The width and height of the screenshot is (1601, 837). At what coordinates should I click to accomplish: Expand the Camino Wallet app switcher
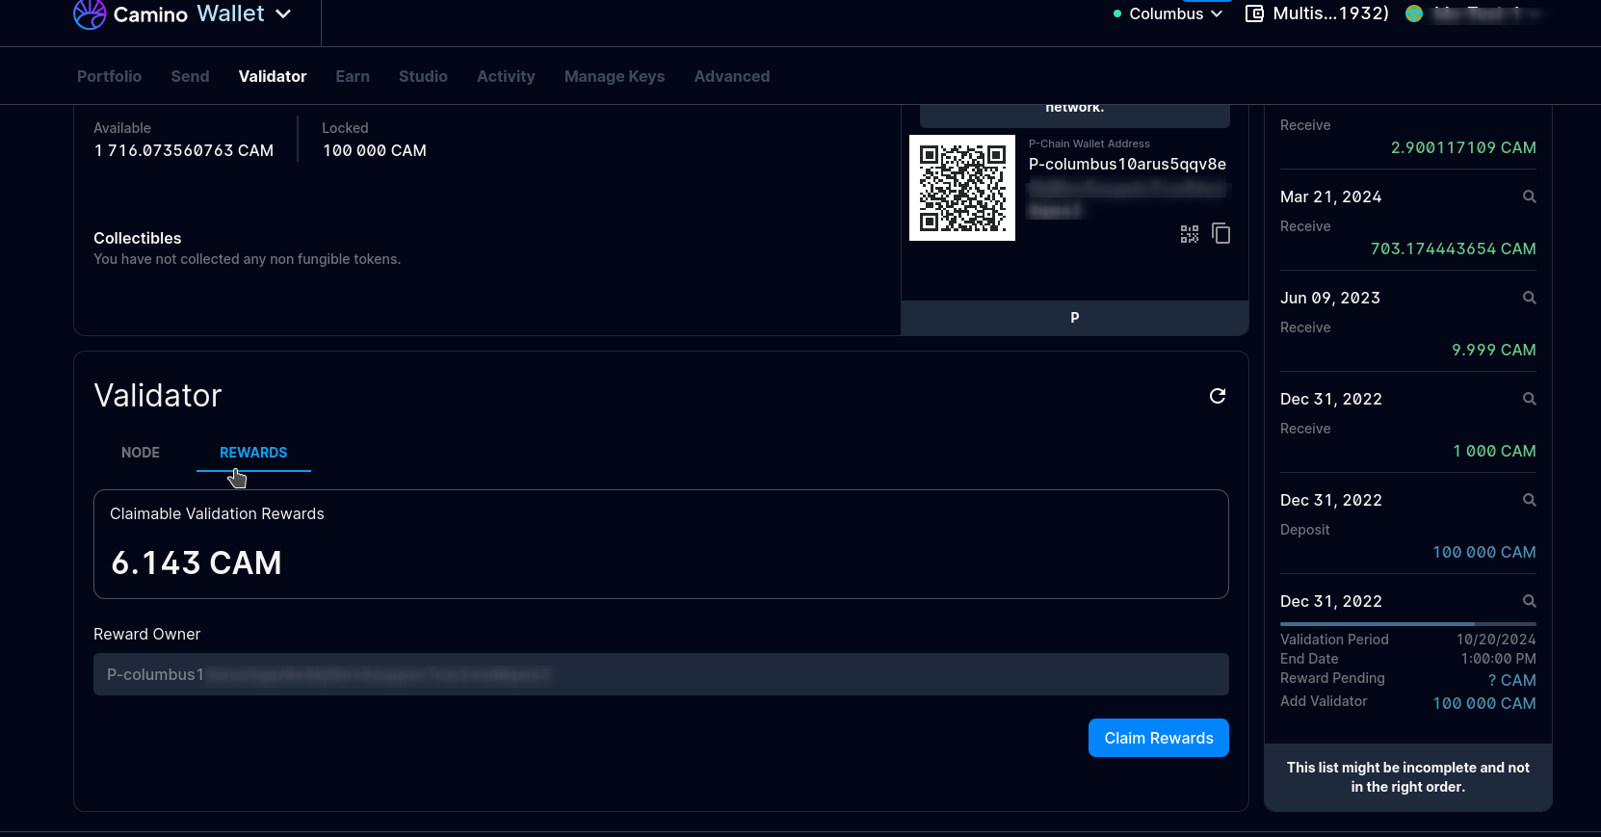[x=283, y=13]
